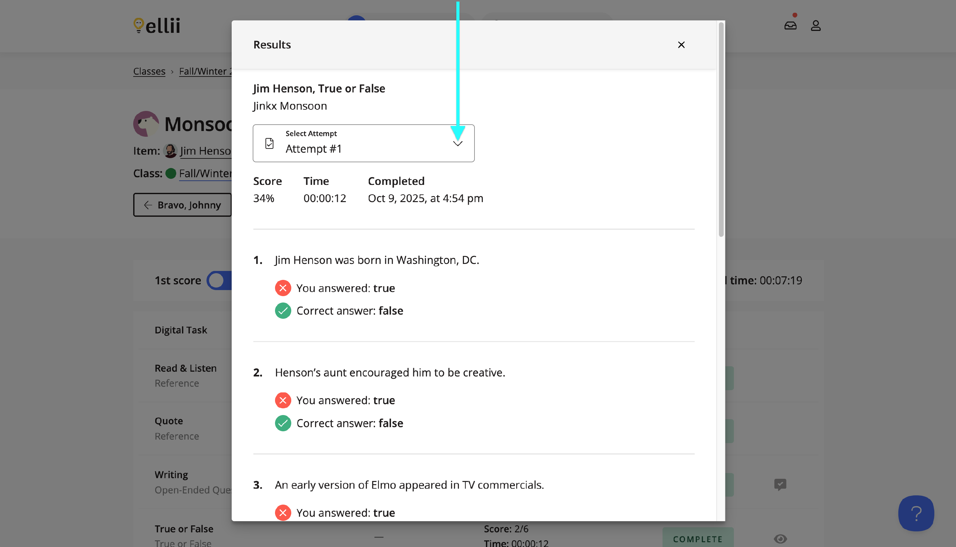Screen dimensions: 956x547
Task: Click the red X on question 1
Action: [283, 288]
